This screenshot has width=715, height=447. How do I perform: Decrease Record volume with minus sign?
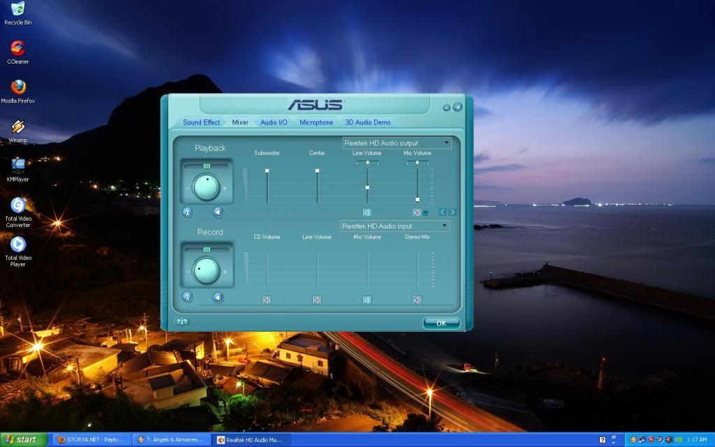click(x=188, y=272)
